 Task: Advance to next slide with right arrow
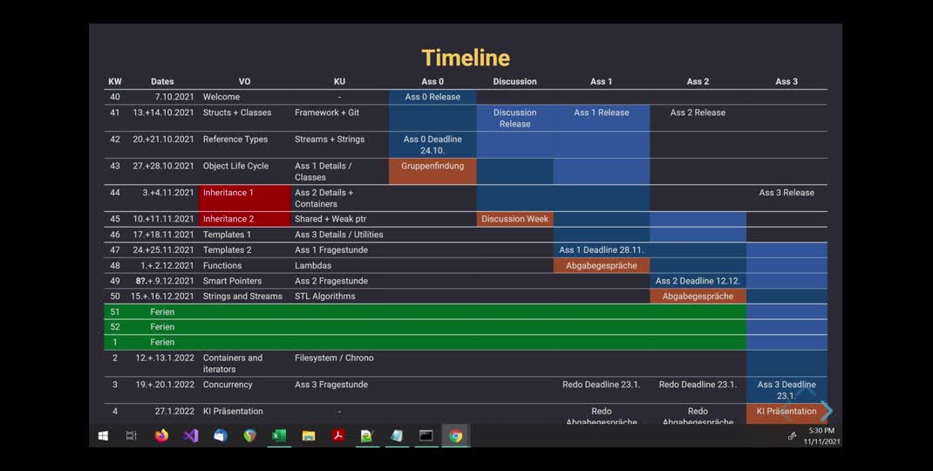826,411
